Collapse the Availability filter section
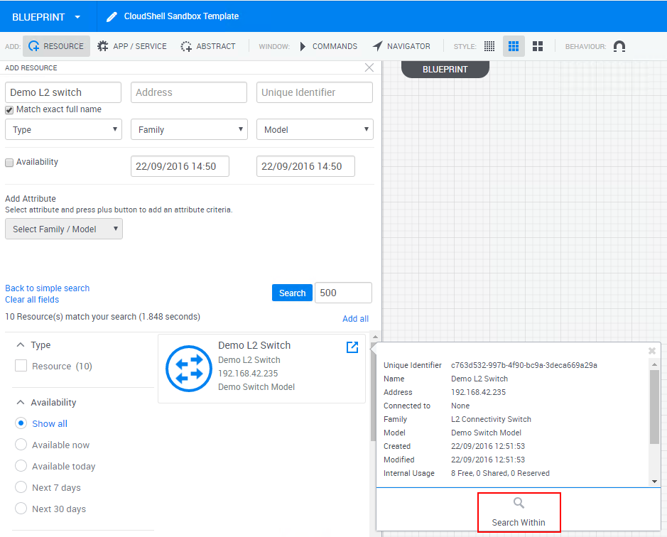 (21, 403)
